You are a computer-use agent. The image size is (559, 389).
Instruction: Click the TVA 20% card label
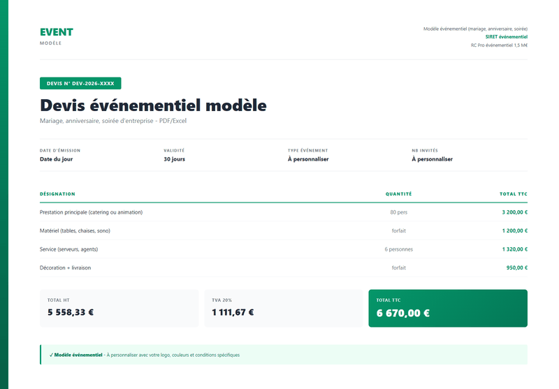tap(222, 300)
